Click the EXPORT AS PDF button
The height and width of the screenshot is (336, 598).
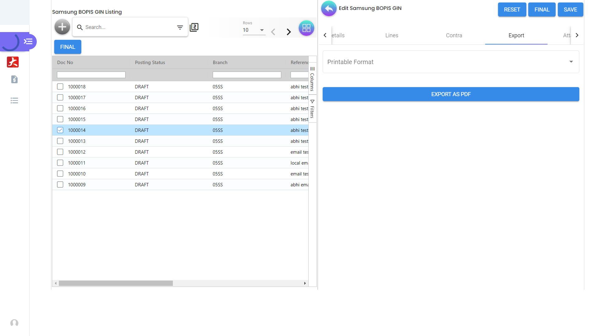coord(451,94)
